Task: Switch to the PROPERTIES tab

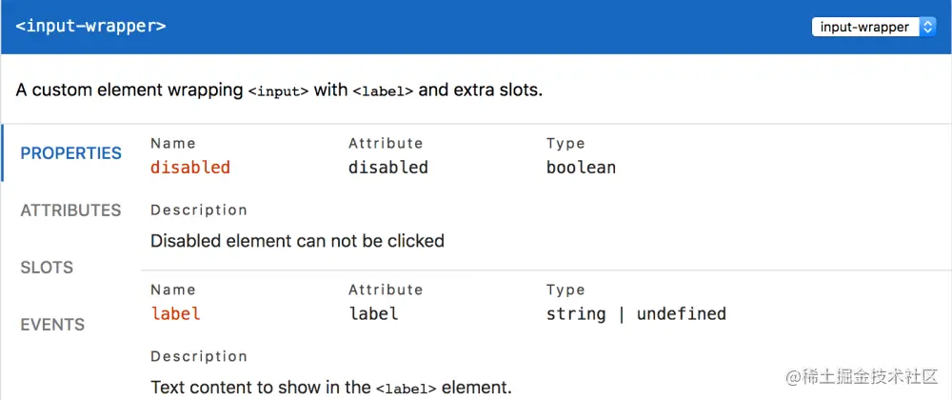Action: [x=71, y=153]
